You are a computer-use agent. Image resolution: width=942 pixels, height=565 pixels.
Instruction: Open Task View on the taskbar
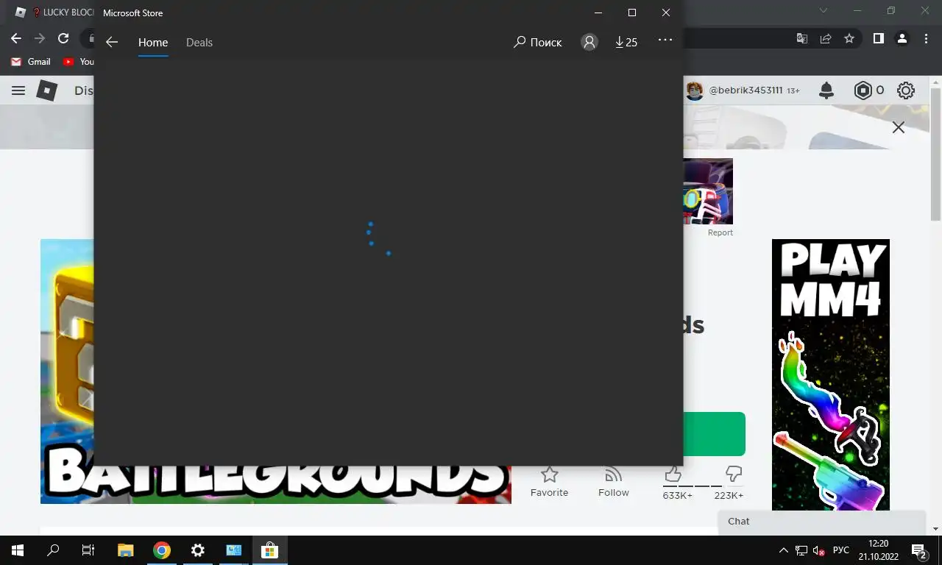pos(88,550)
